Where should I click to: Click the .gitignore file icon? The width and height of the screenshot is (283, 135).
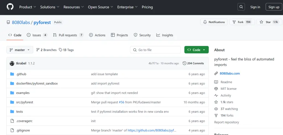point(12,130)
